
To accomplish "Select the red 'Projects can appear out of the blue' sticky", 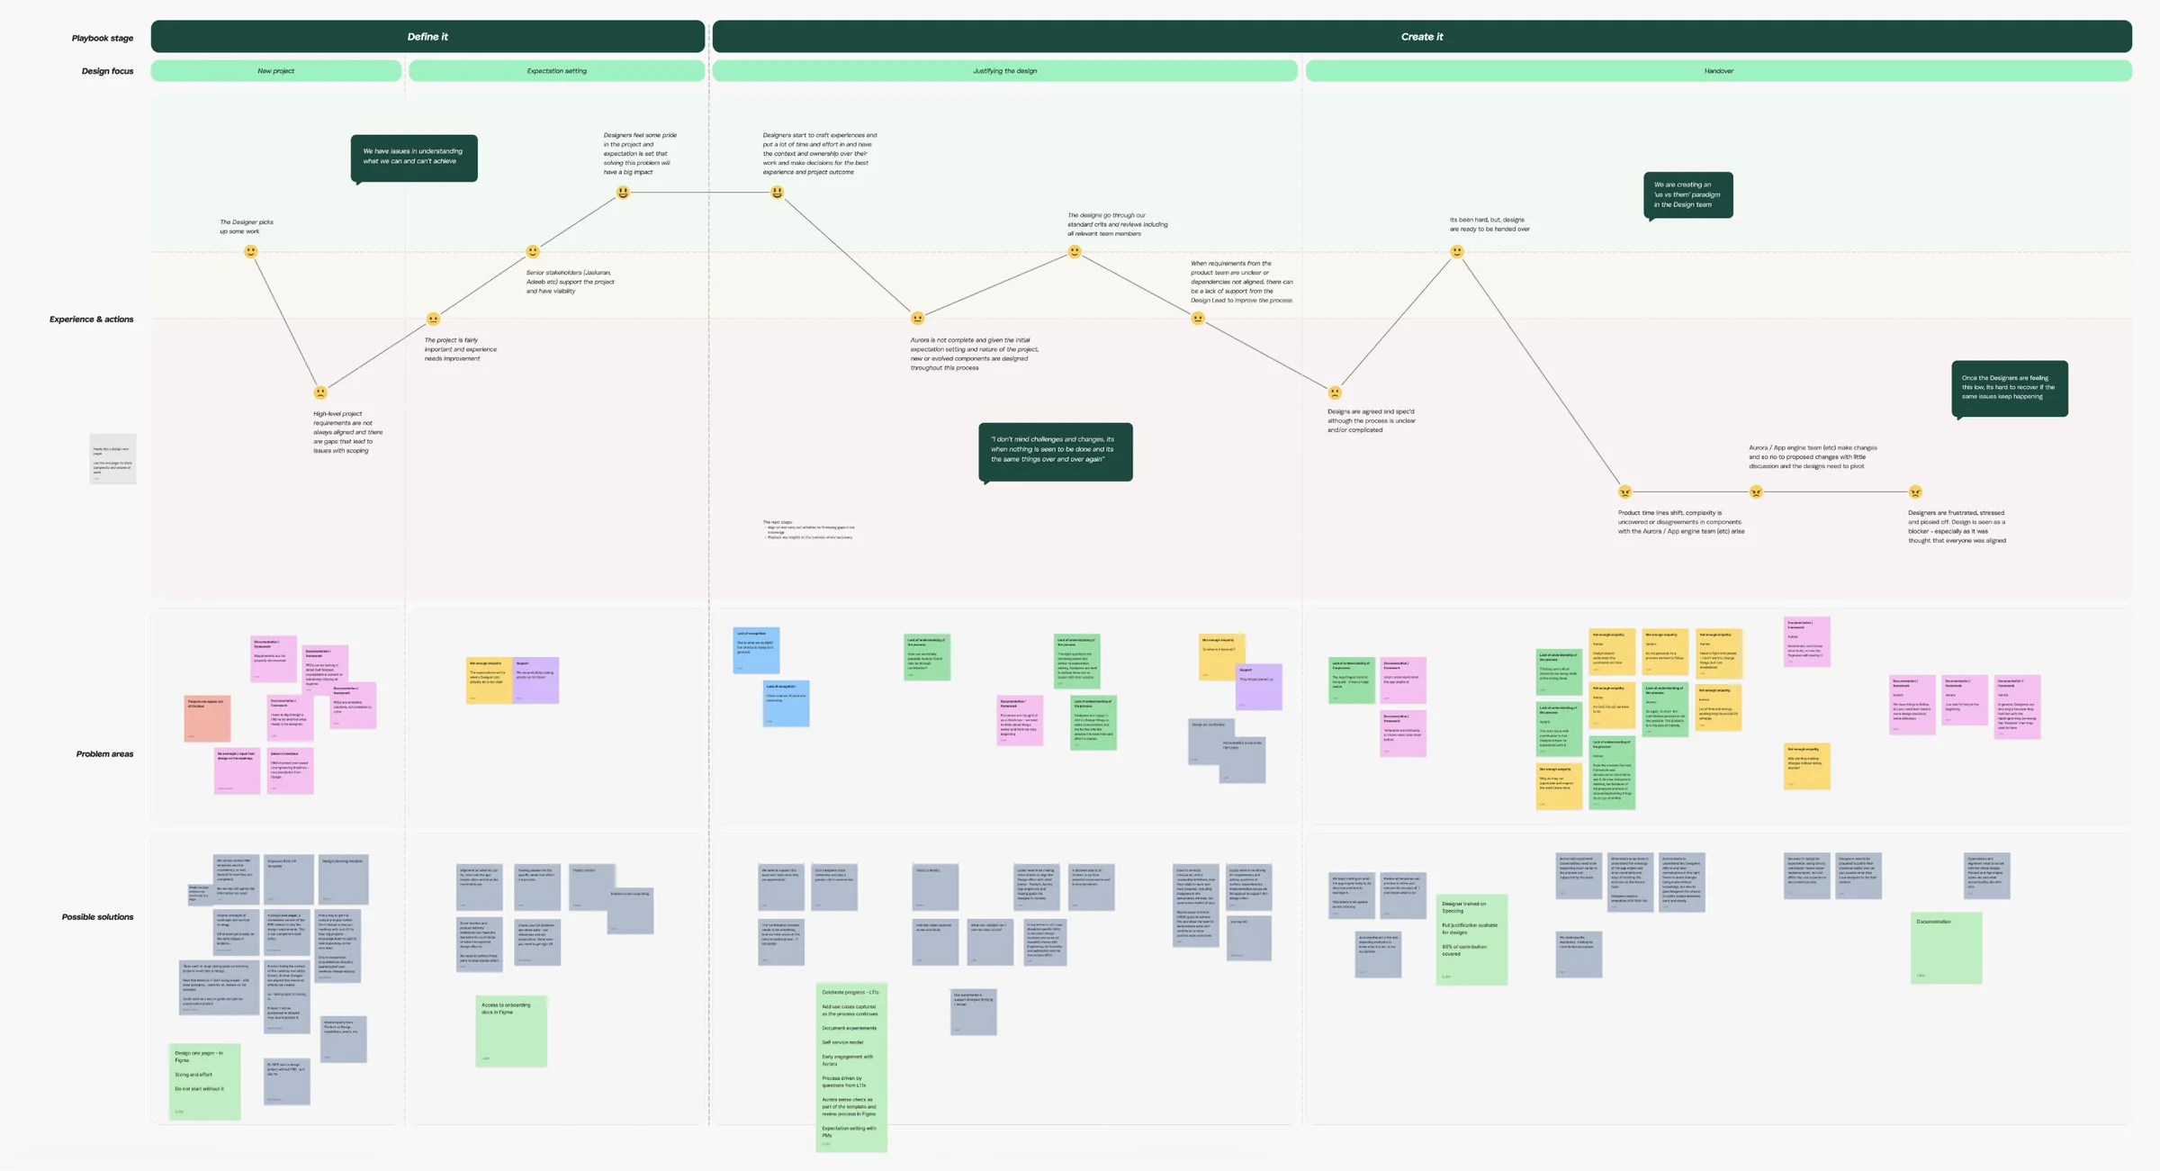I will 208,718.
